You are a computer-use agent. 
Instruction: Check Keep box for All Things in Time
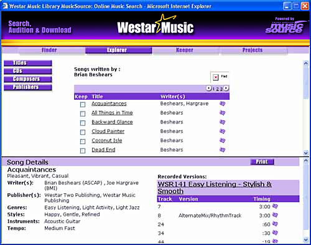83,113
